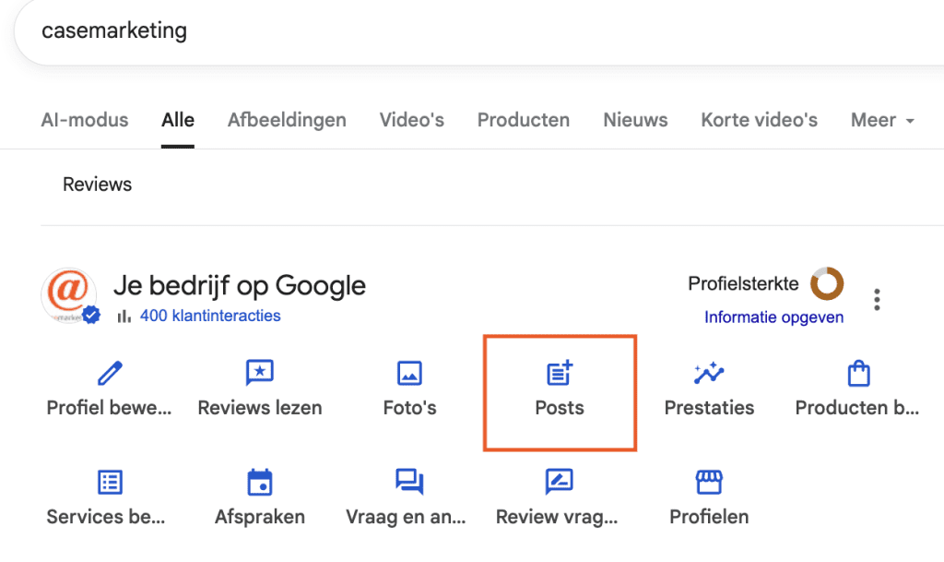The image size is (944, 562).
Task: Open the Profiel bewerken pencil icon
Action: pos(110,373)
